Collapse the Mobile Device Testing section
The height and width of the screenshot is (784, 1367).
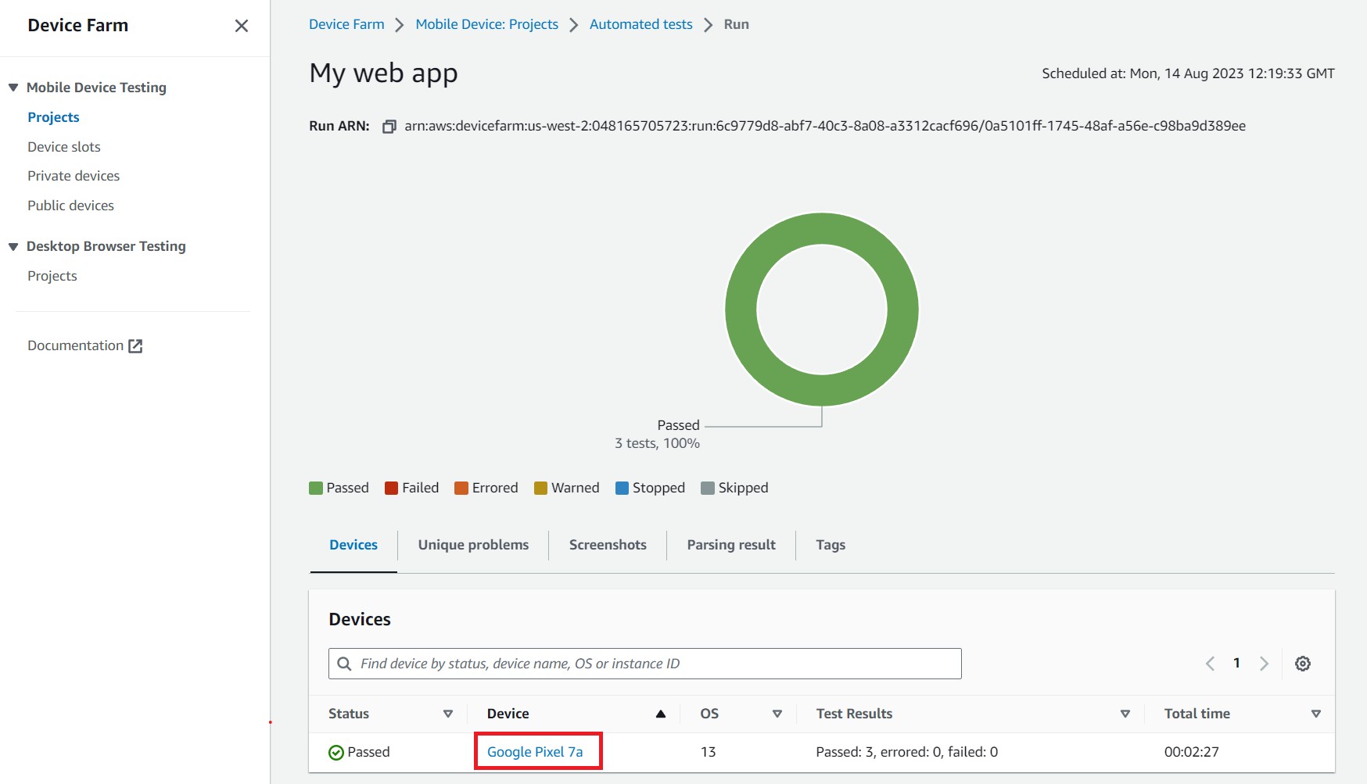13,88
